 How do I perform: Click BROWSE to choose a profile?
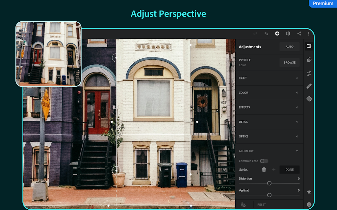[290, 63]
